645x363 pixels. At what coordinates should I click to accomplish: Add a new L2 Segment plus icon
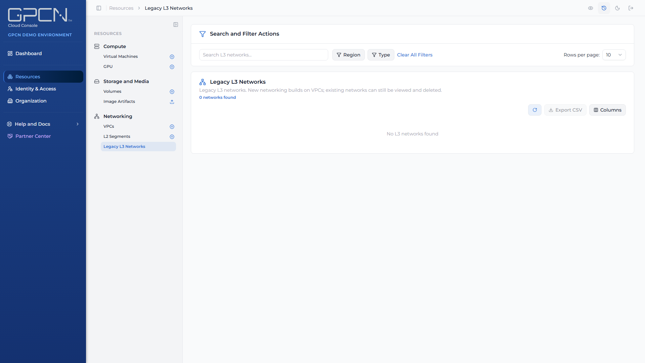coord(172,137)
